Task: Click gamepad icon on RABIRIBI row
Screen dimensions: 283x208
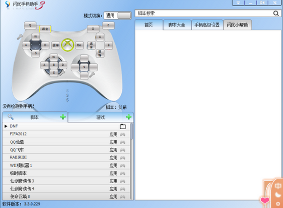Action: (123, 158)
